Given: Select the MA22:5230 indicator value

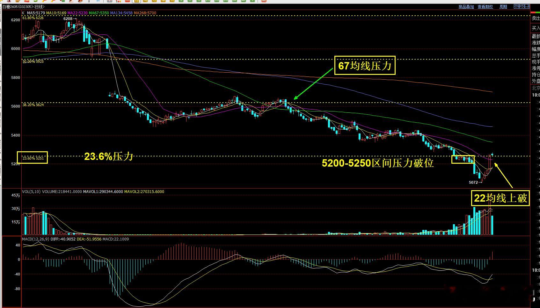Looking at the screenshot, I should point(77,13).
